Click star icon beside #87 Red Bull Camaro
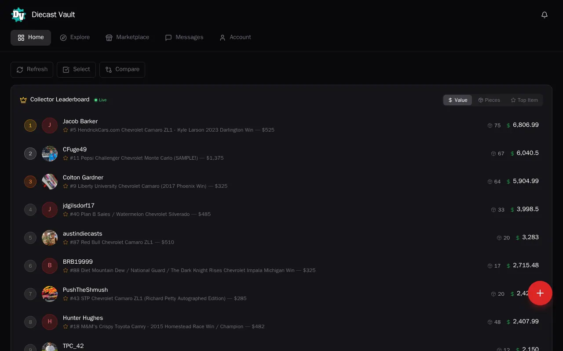 [66, 242]
